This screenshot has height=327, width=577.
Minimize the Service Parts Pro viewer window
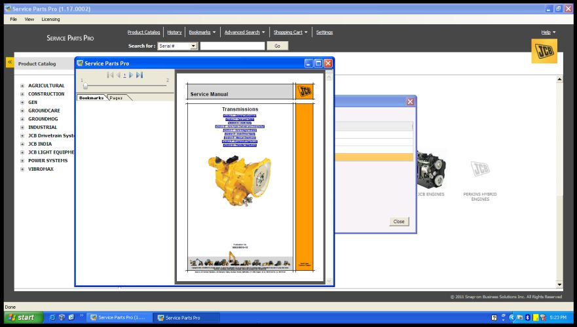pyautogui.click(x=309, y=63)
